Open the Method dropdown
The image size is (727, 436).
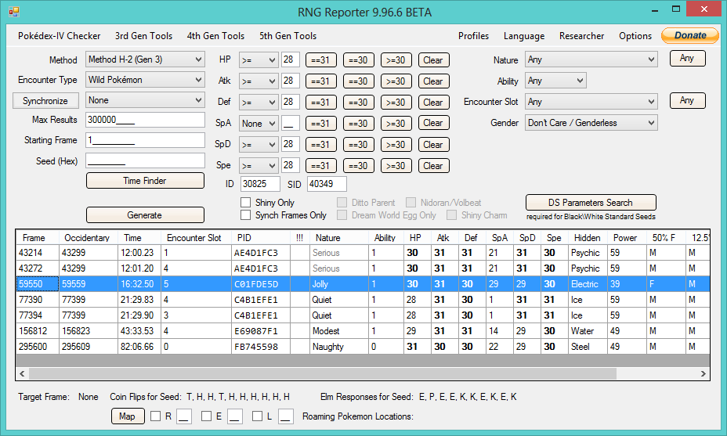tap(145, 59)
